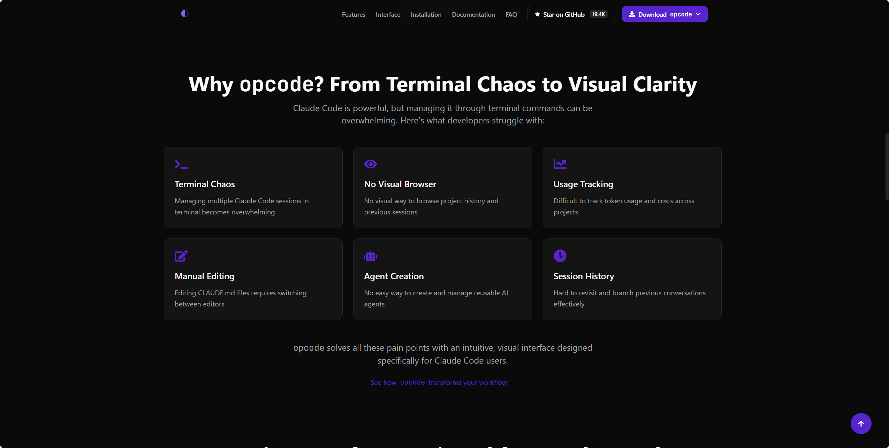Image resolution: width=889 pixels, height=448 pixels.
Task: Go to the Installation section
Action: pos(426,15)
